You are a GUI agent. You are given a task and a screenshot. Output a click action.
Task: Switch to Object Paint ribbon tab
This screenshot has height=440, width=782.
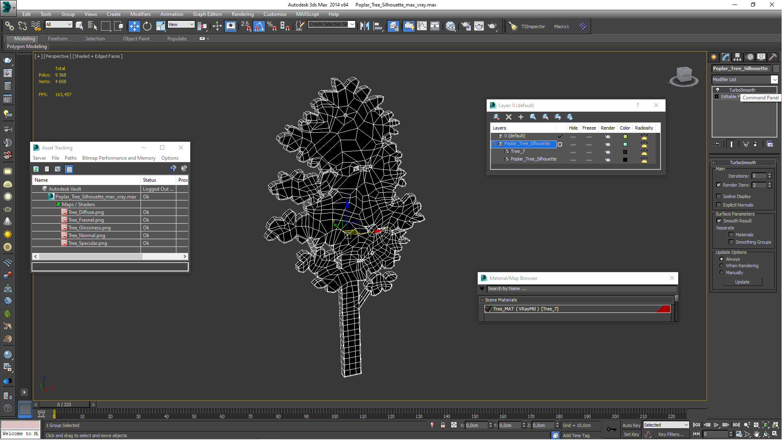136,39
